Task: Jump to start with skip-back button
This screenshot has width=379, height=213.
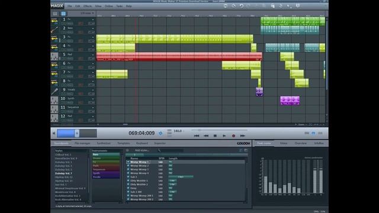Action: 197,135
